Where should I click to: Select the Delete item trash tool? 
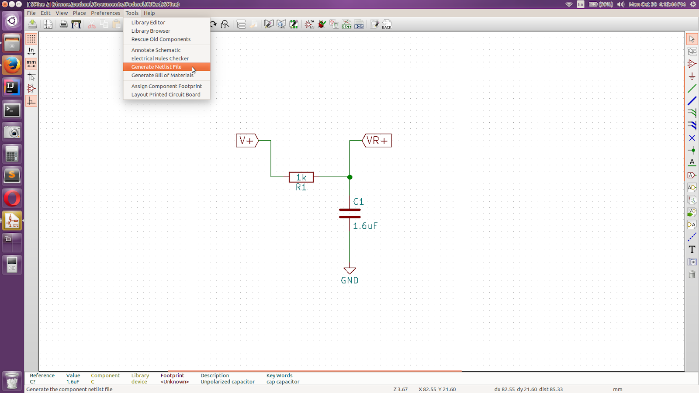click(x=692, y=274)
